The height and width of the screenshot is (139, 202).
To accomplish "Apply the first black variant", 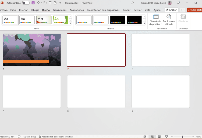I will [118, 20].
